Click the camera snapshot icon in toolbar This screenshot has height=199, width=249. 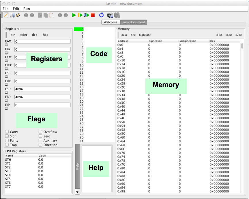click(110, 15)
